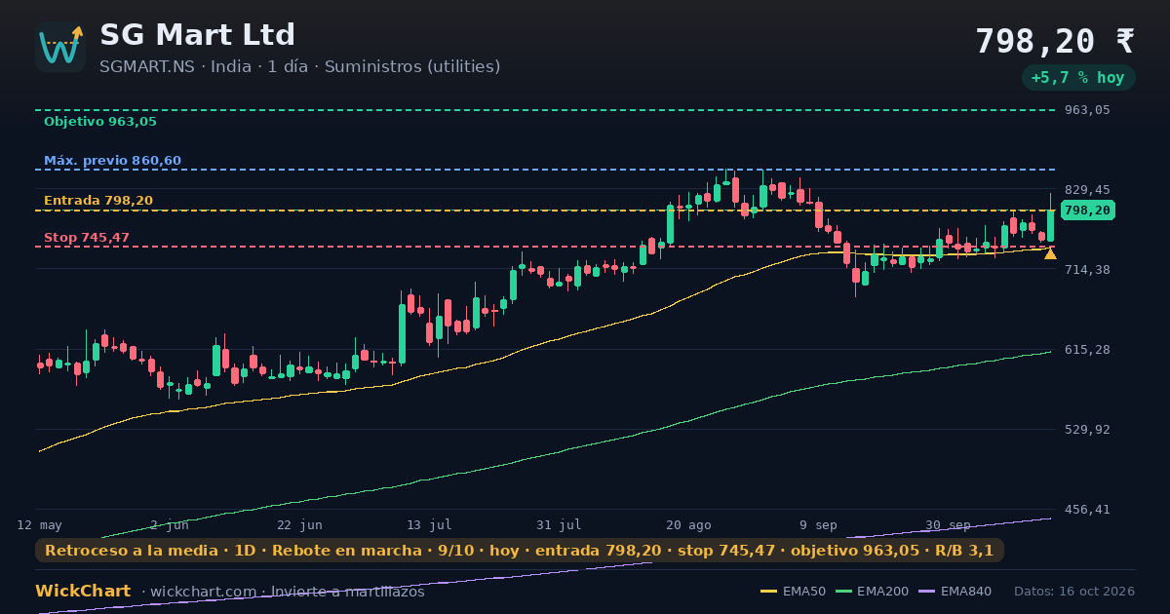
Task: Toggle the EMA50 legend label
Action: click(804, 592)
